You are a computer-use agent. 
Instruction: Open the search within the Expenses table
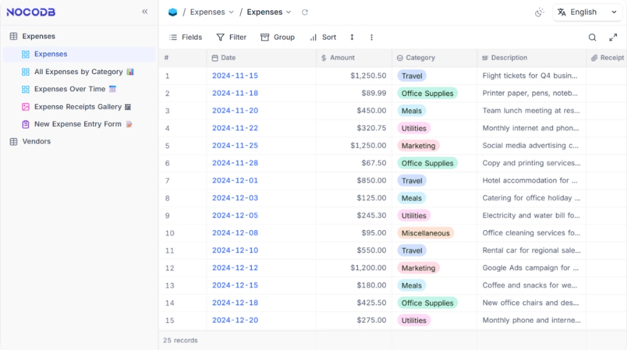(x=592, y=37)
